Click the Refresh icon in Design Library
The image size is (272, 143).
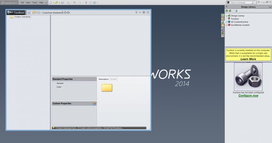236,11
